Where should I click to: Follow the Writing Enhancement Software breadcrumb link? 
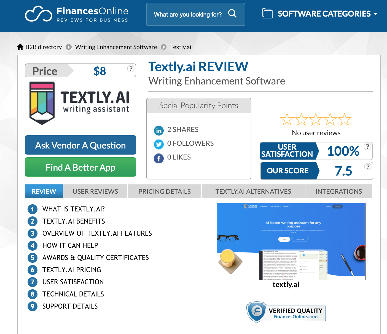click(x=116, y=47)
